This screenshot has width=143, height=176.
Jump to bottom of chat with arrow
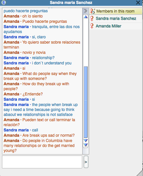click(86, 145)
